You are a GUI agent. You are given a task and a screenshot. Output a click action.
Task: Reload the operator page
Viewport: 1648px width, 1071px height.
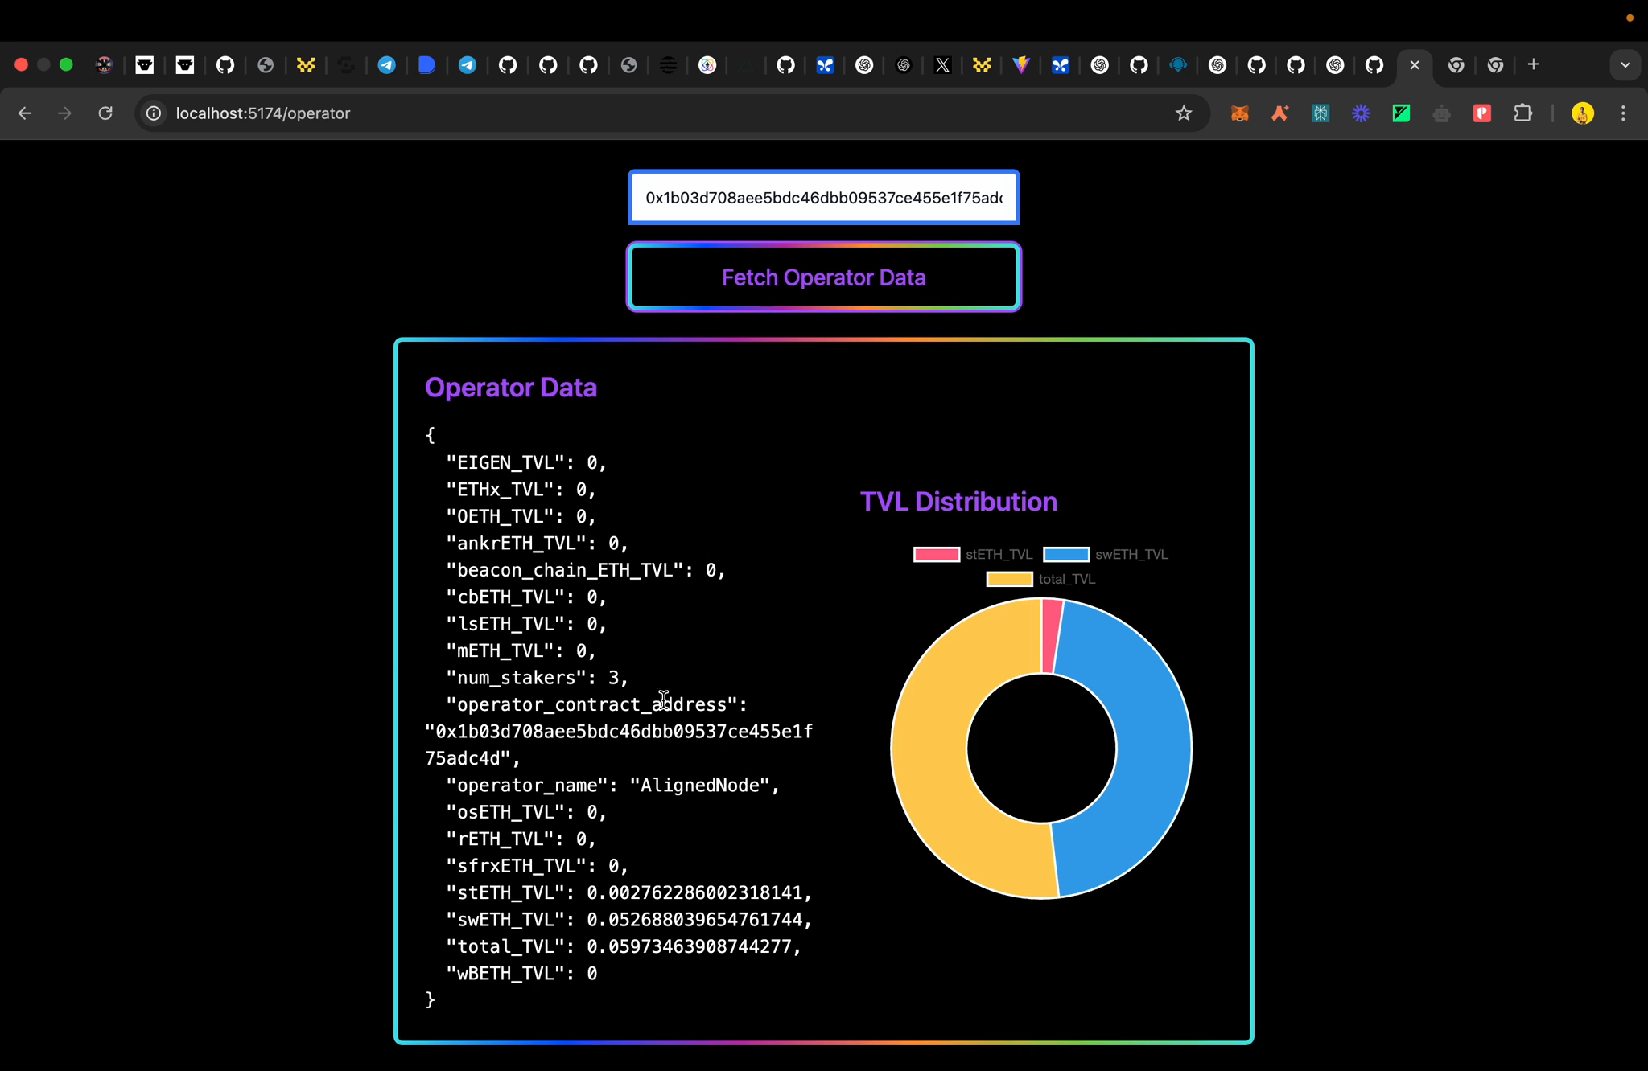tap(105, 113)
